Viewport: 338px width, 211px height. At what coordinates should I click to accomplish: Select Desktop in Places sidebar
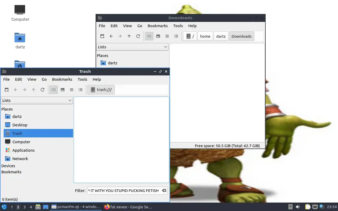coord(38,125)
